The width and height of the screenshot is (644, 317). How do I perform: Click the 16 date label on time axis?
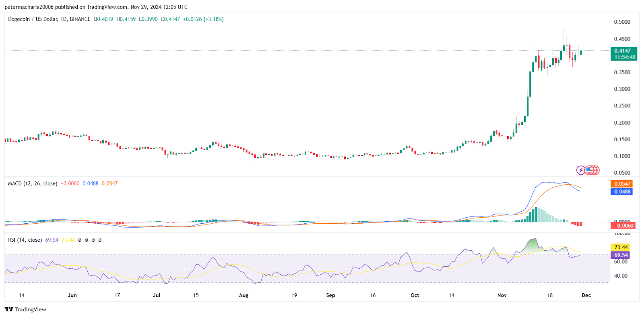373,295
